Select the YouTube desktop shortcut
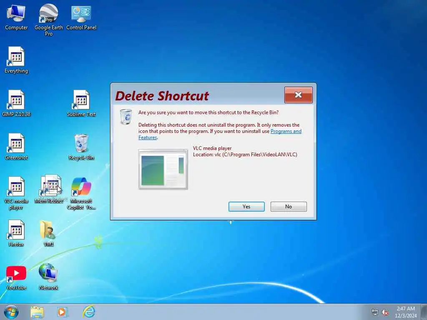427x320 pixels. click(x=16, y=277)
